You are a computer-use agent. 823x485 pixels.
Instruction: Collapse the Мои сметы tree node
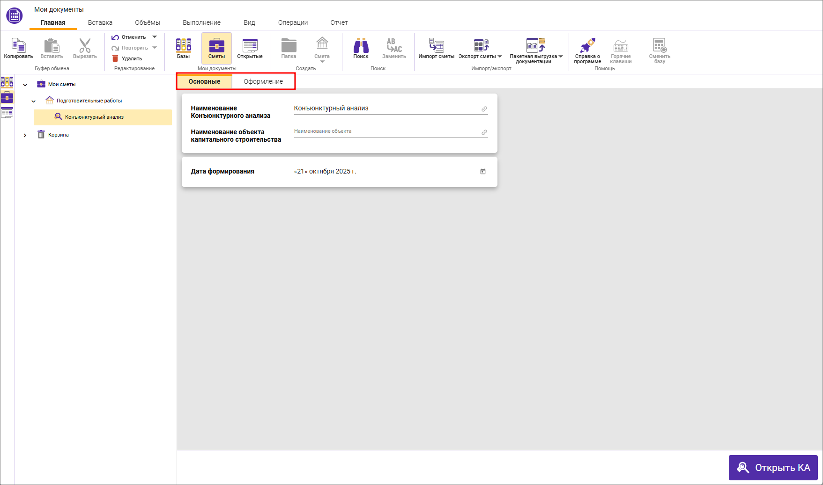25,85
